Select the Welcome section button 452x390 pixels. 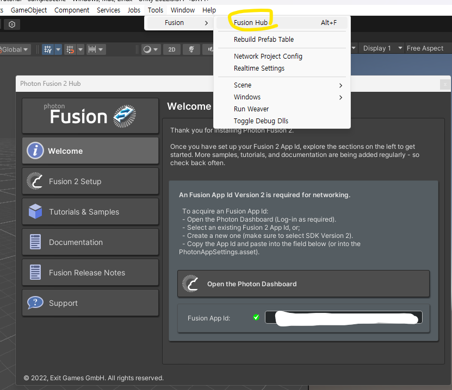(90, 150)
